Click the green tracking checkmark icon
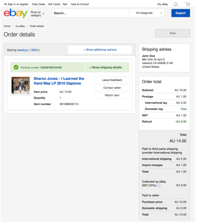This screenshot has width=198, height=222. coord(16,68)
